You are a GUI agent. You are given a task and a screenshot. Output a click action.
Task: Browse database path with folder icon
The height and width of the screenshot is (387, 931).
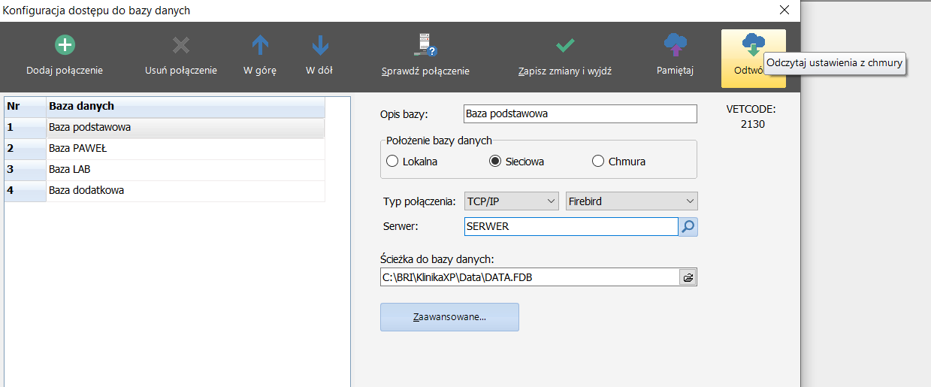(x=688, y=277)
